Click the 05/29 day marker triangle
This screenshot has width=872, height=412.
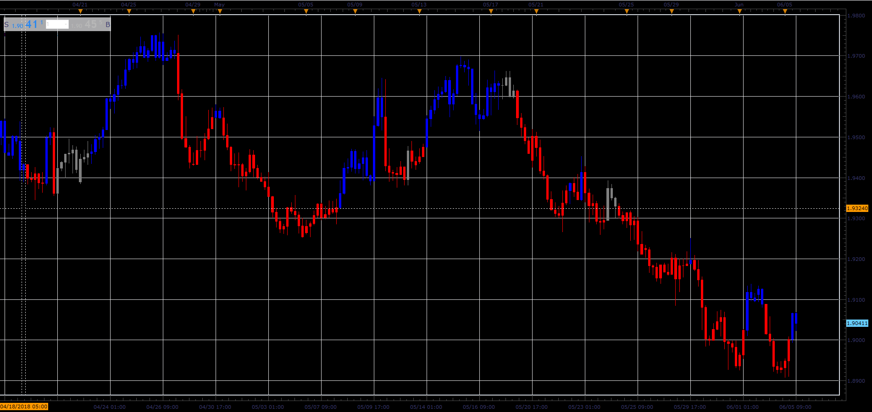coord(672,12)
